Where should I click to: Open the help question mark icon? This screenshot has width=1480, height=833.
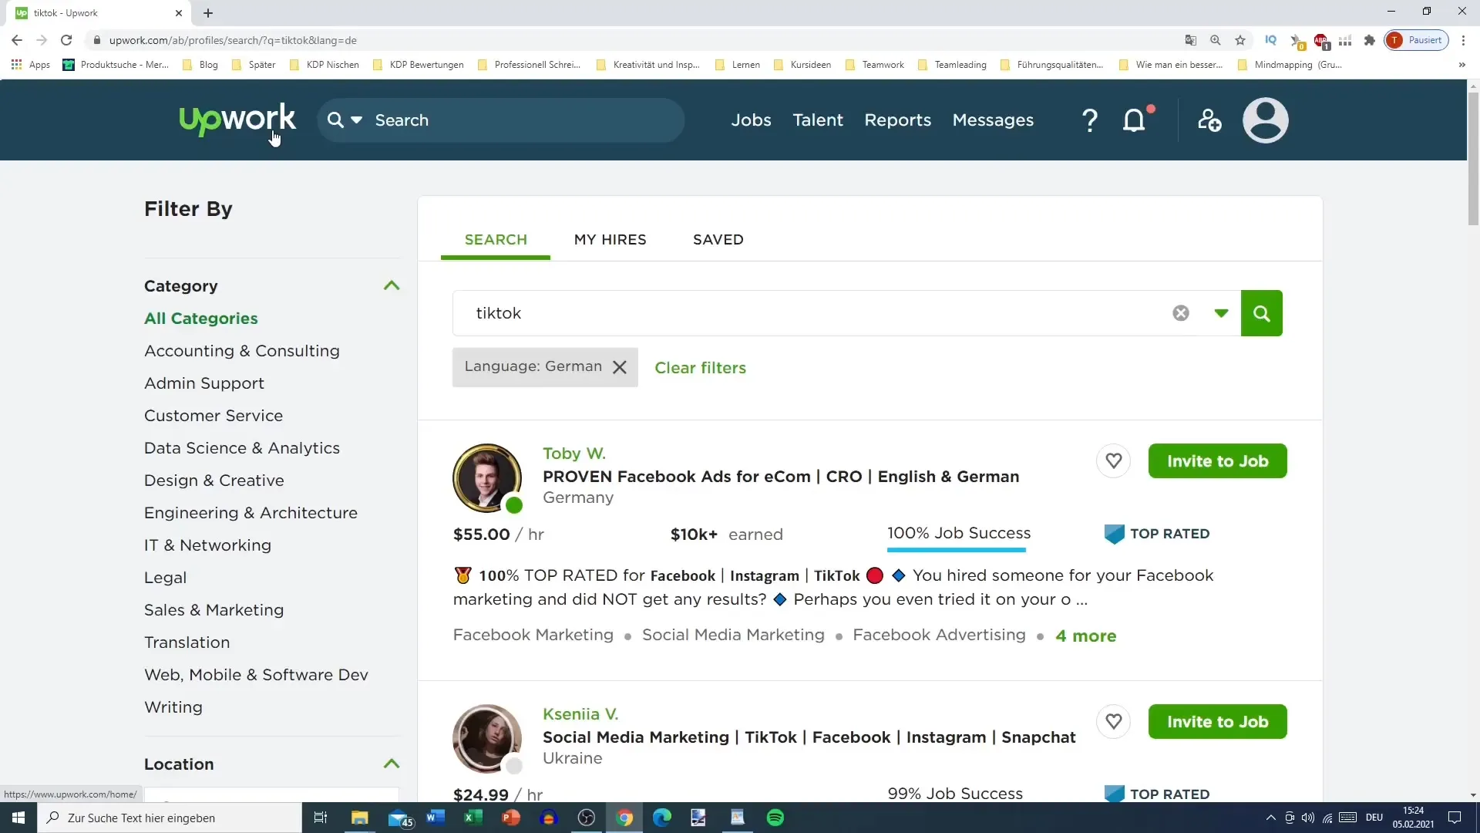tap(1089, 120)
